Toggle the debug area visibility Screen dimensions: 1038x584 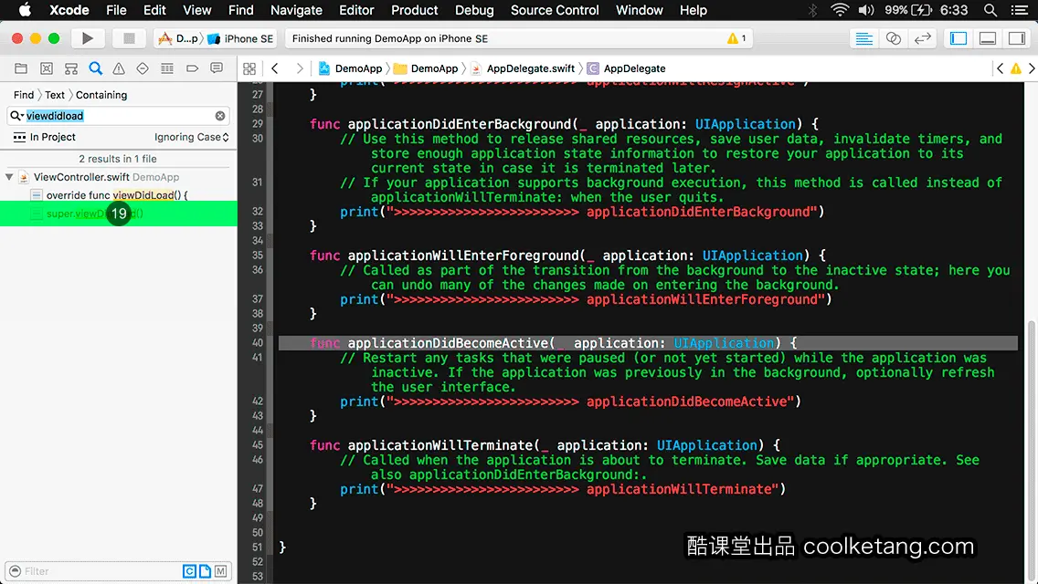(x=988, y=38)
